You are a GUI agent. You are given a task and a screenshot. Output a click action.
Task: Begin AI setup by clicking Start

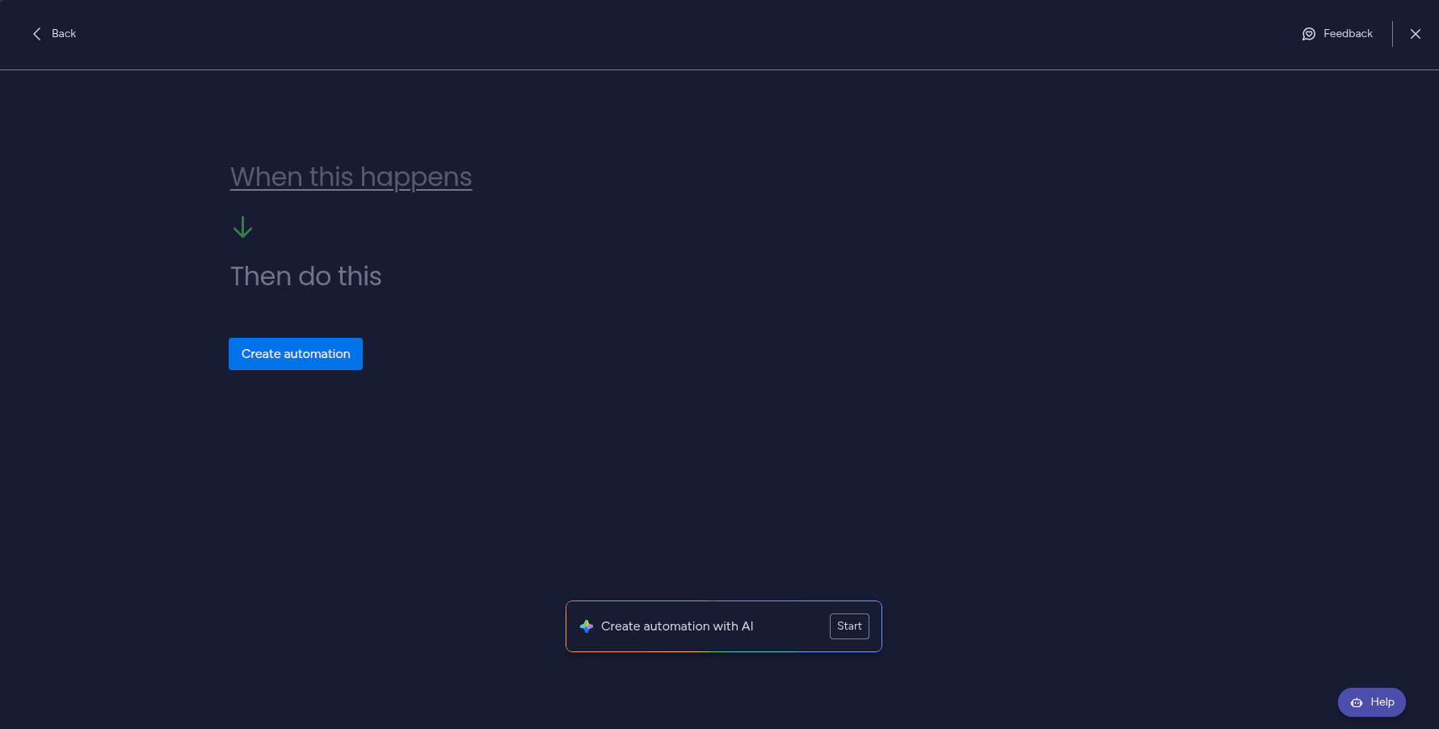[x=849, y=626]
